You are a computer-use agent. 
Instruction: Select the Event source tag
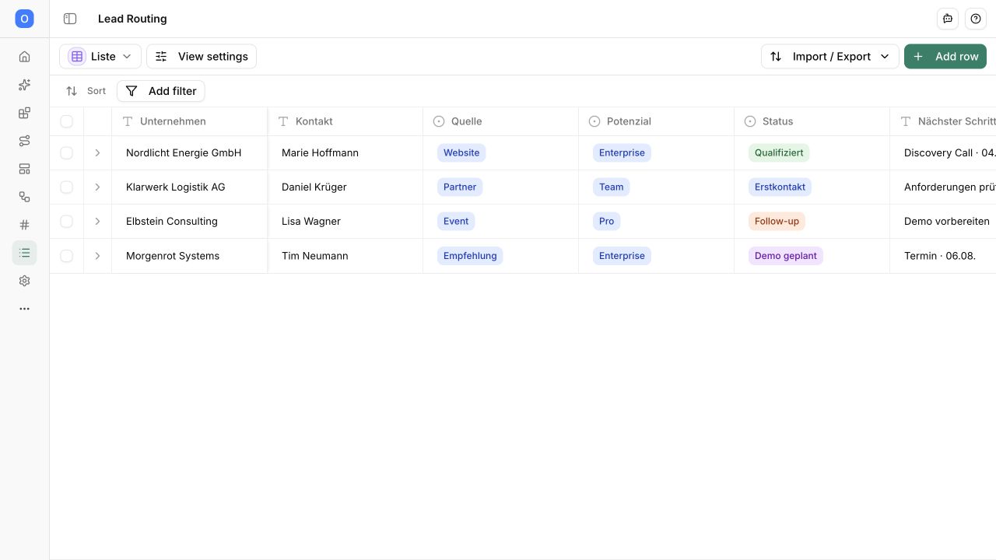(456, 222)
